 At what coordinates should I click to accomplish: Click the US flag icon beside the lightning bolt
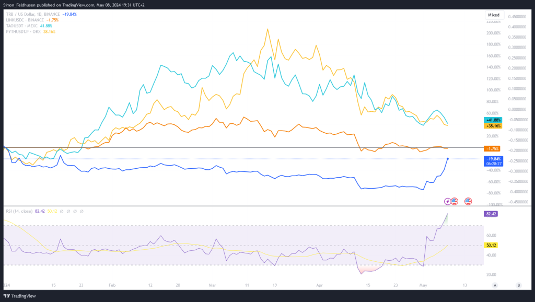[454, 201]
